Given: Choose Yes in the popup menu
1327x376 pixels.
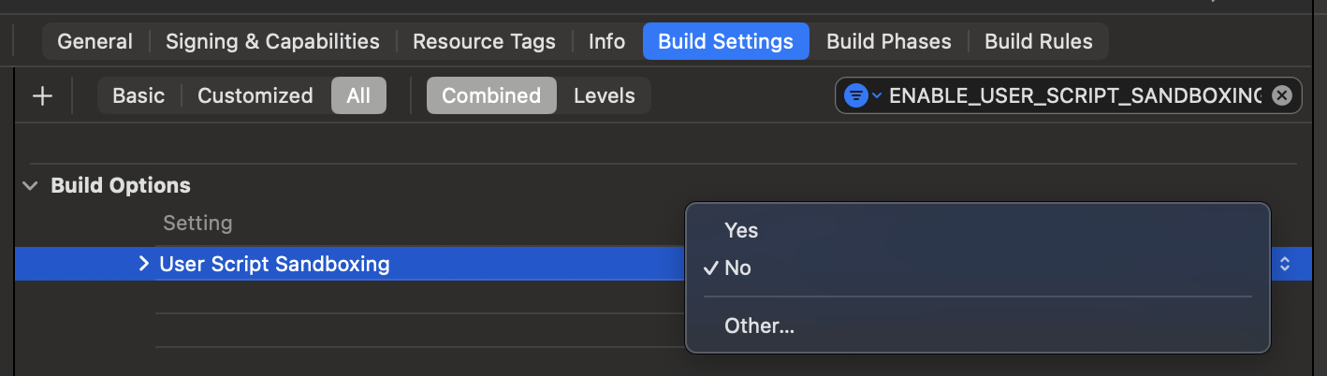Looking at the screenshot, I should click(741, 230).
